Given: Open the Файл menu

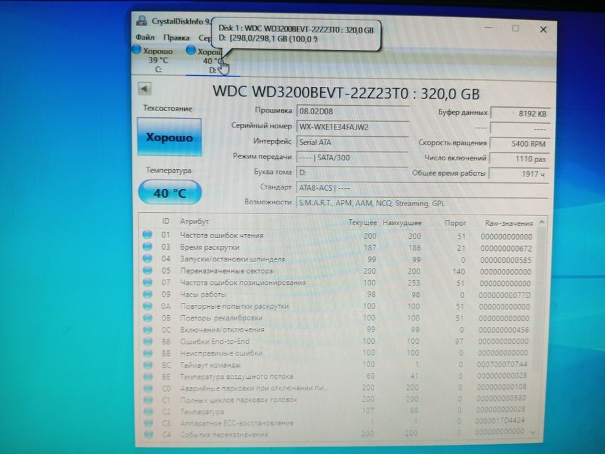Looking at the screenshot, I should 145,38.
